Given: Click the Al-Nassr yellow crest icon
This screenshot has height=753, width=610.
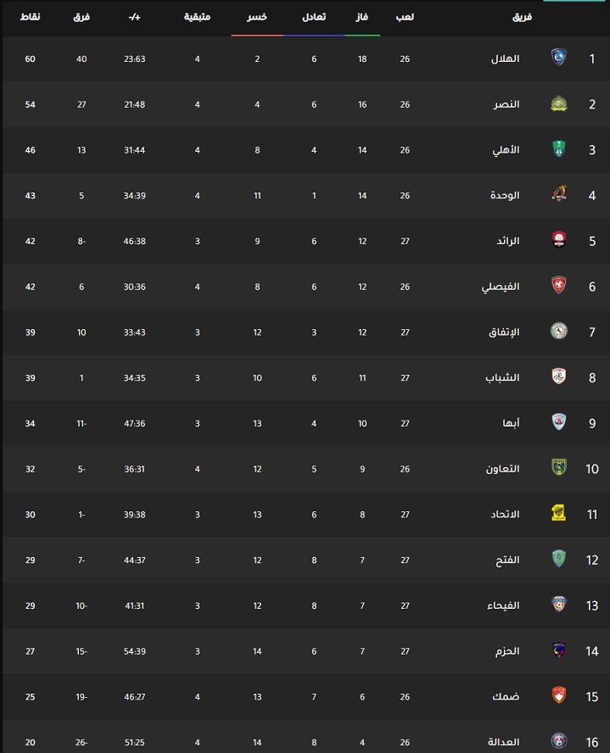Looking at the screenshot, I should click(558, 103).
